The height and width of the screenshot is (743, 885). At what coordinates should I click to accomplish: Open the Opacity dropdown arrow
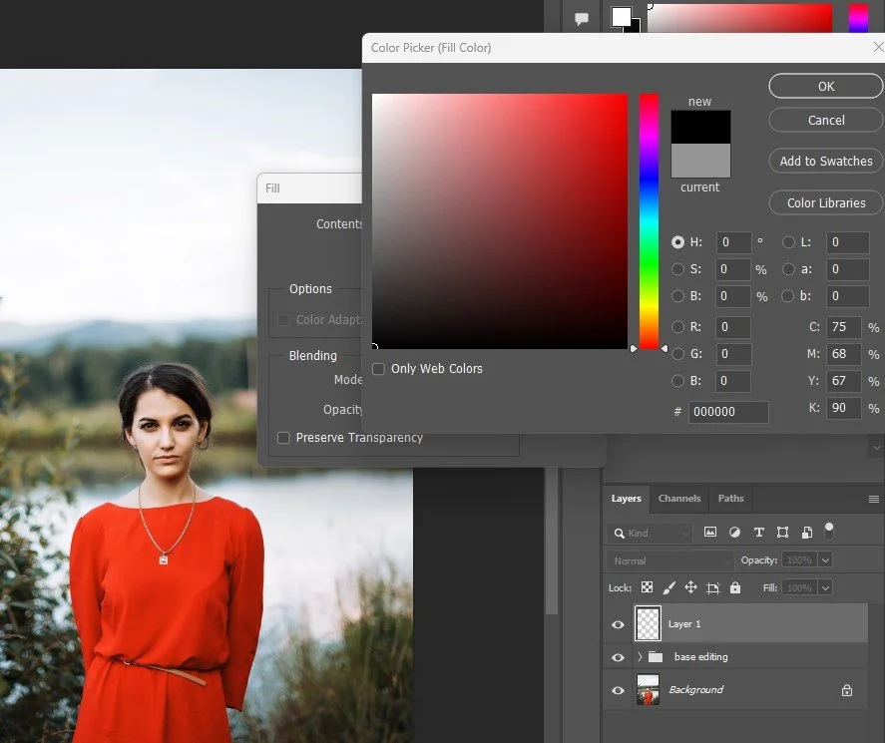[825, 559]
